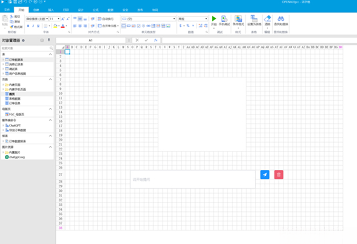
Task: Click the chat question input box
Action: pos(193,179)
